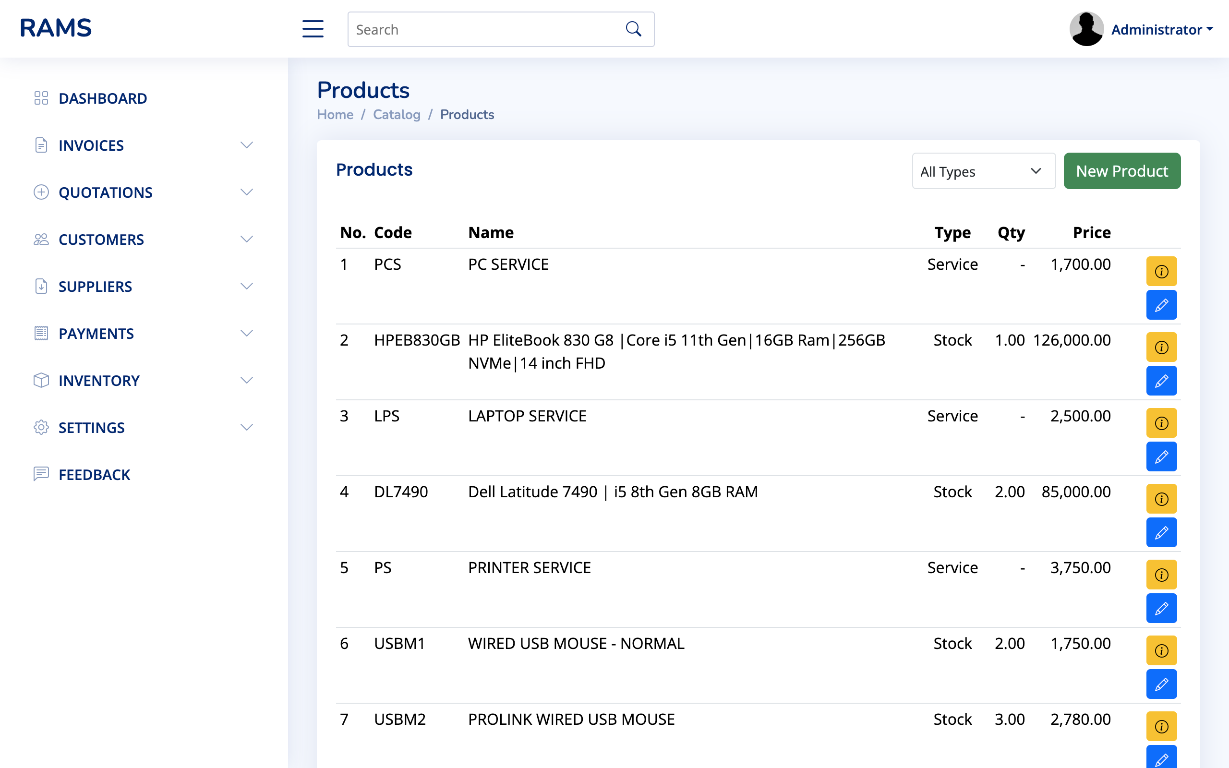
Task: Edit the HP EliteBook 830 G8 product
Action: [1161, 381]
